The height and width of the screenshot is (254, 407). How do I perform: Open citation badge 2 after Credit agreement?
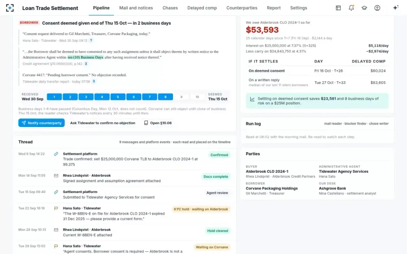[86, 64]
